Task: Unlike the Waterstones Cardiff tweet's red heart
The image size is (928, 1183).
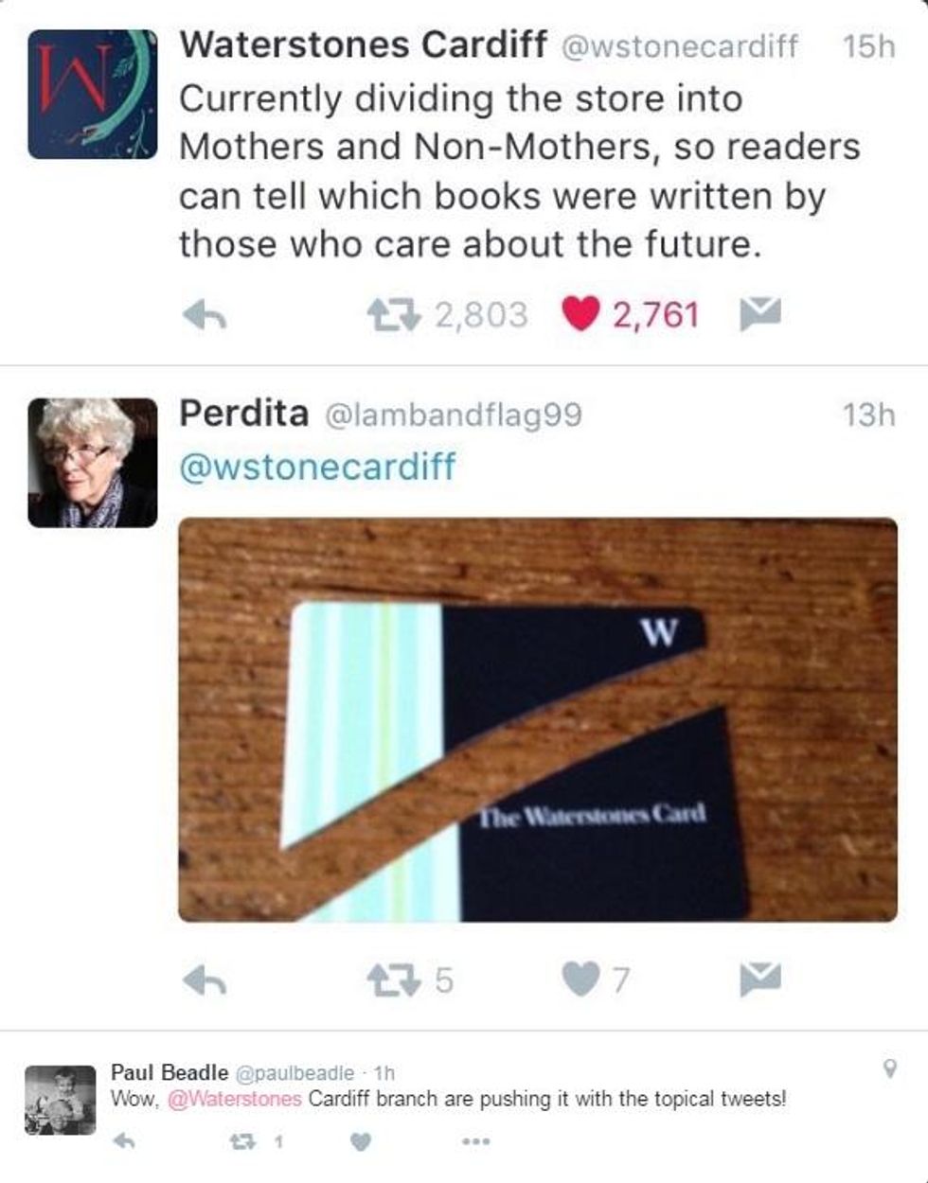Action: coord(580,314)
